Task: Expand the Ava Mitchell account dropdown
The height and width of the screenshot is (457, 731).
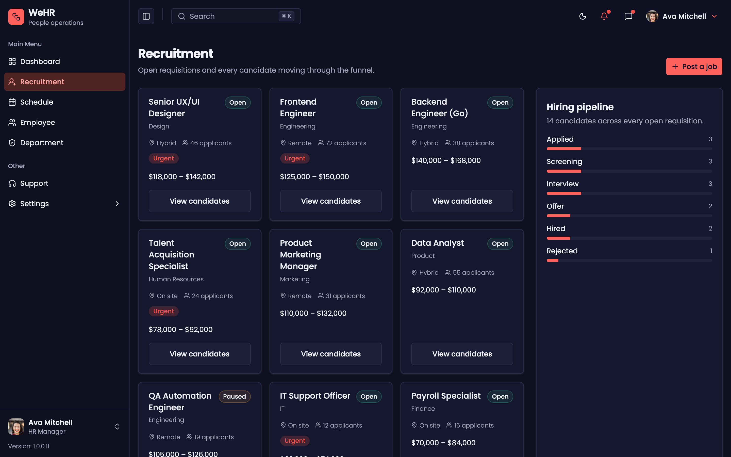Action: pyautogui.click(x=715, y=16)
